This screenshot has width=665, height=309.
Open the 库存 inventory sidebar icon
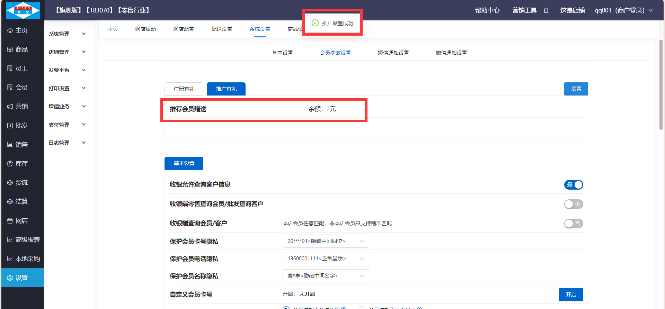[10, 164]
